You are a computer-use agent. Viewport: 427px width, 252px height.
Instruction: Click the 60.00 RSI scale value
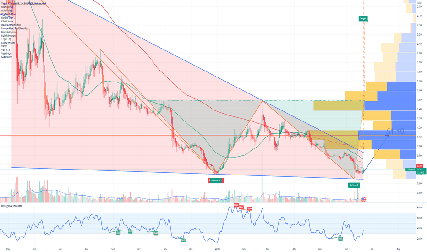(x=420, y=218)
